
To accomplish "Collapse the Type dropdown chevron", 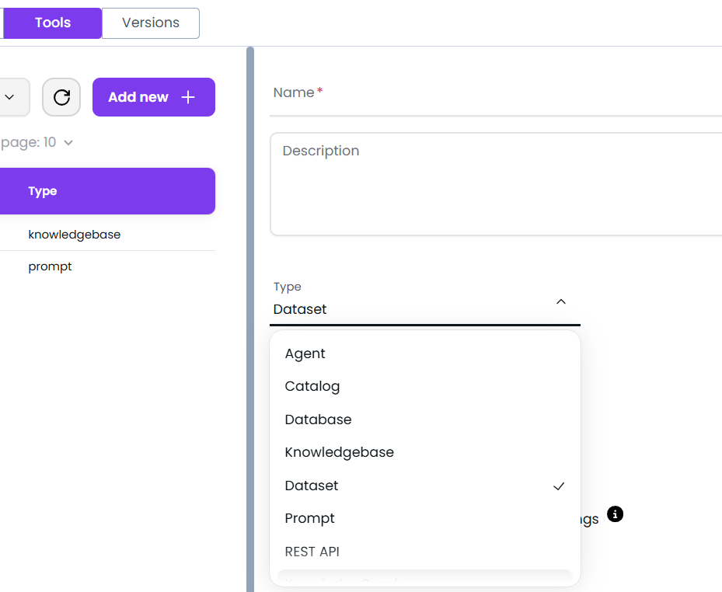I will (561, 301).
